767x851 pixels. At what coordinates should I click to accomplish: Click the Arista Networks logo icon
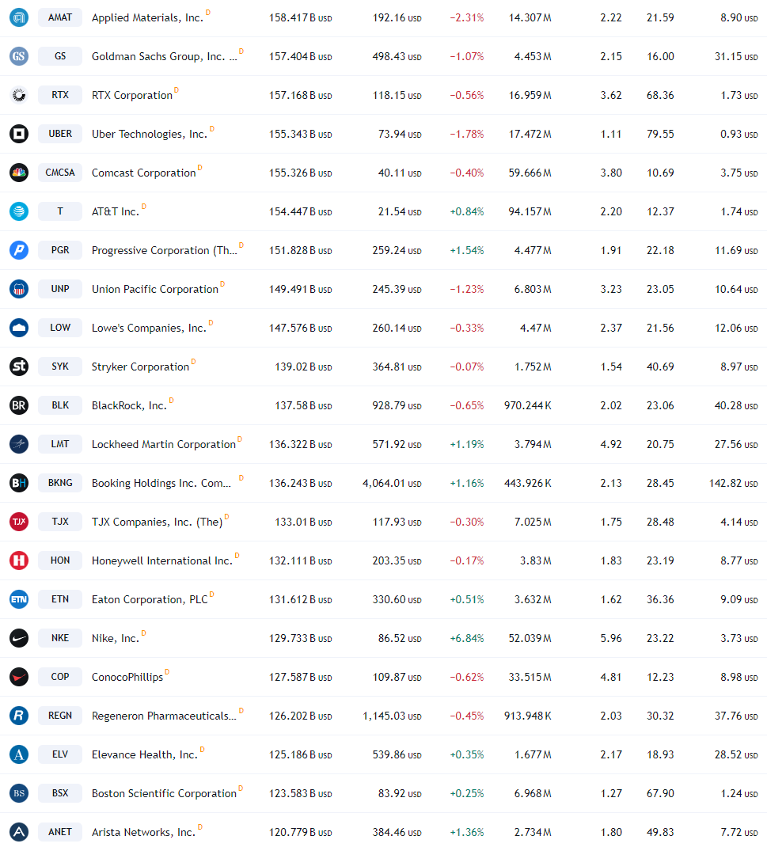click(x=19, y=832)
